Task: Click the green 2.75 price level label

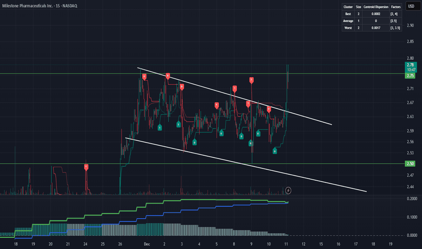Action: tap(410, 76)
